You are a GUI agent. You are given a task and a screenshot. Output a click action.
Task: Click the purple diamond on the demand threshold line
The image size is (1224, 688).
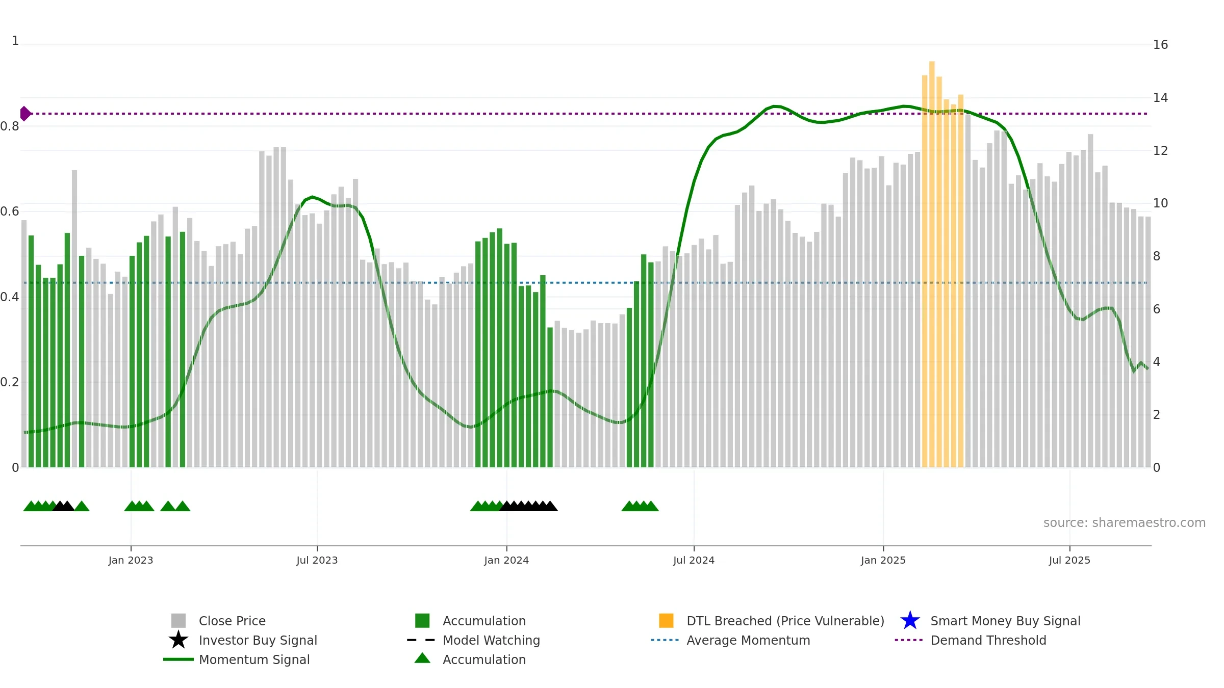25,114
